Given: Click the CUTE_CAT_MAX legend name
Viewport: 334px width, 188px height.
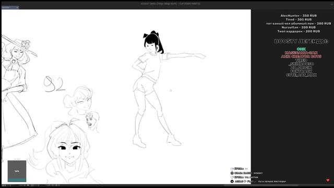Looking at the screenshot, I should (x=301, y=75).
